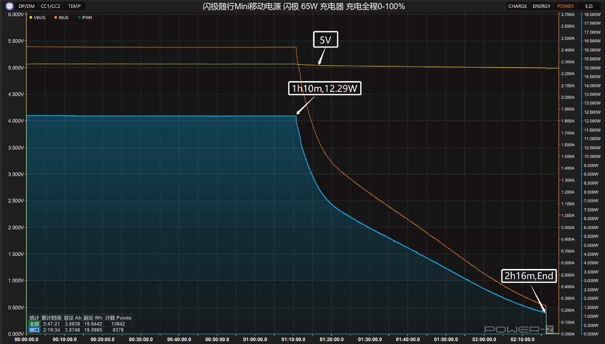Viewport: 605px width, 344px height.
Task: Click the 01:10:00.0 time axis label
Action: click(293, 339)
